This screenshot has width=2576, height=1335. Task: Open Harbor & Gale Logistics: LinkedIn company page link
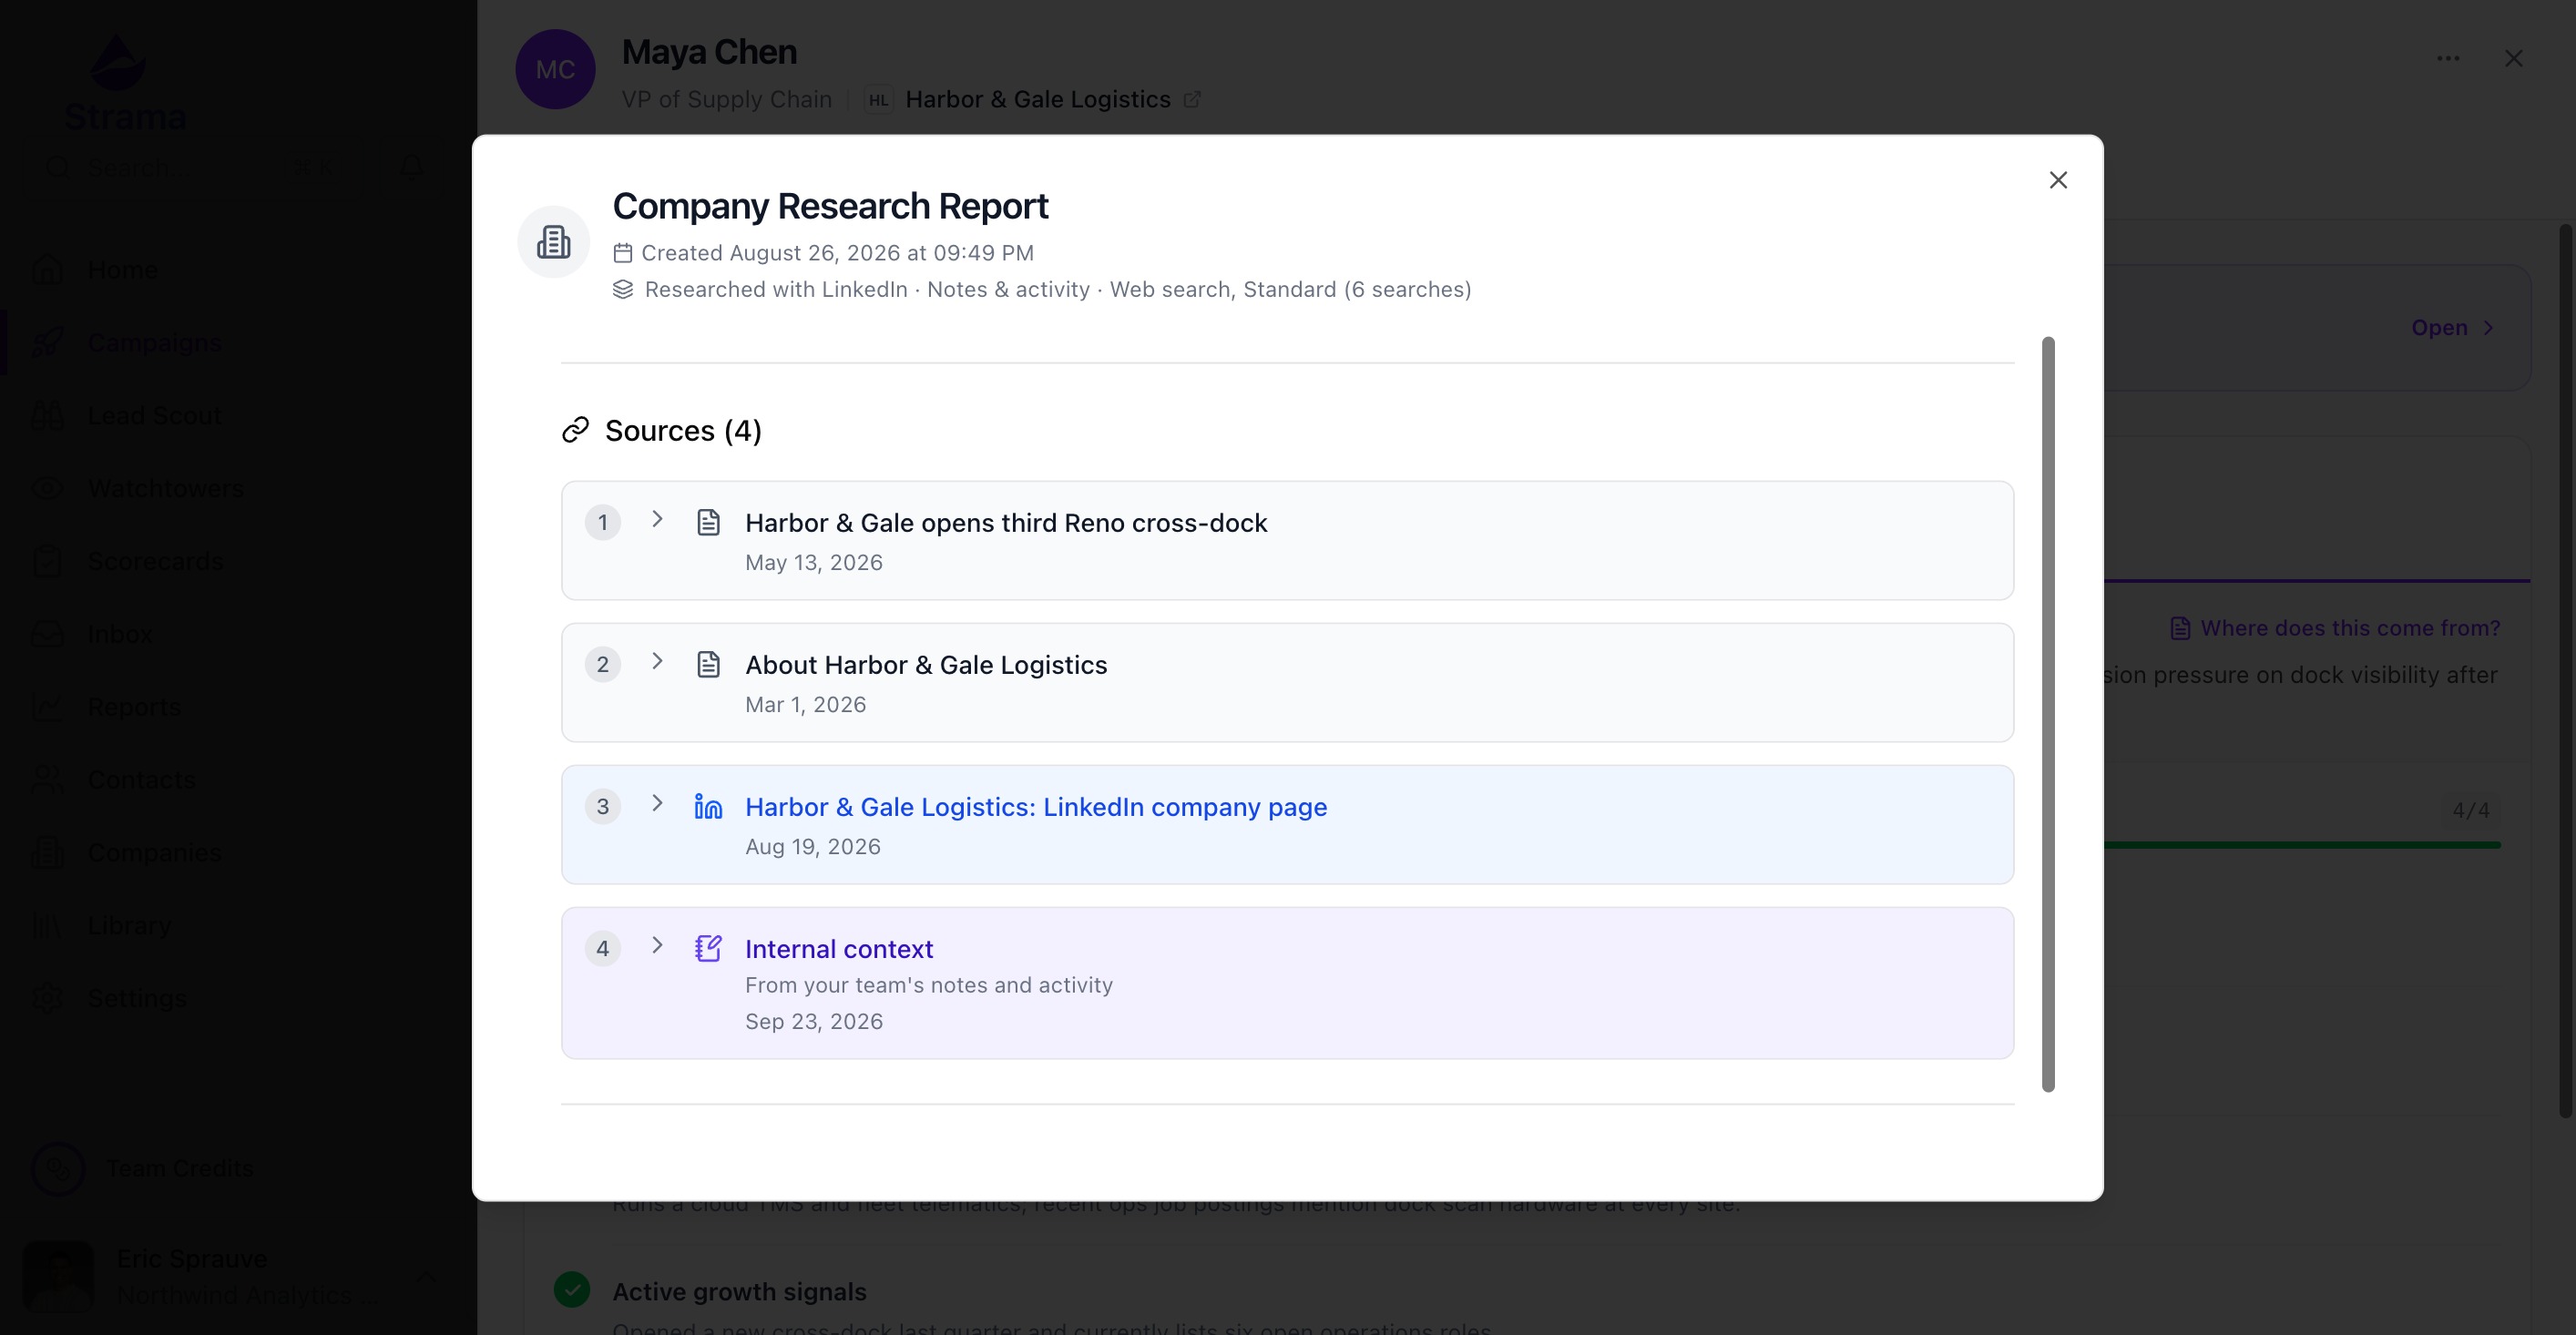(1036, 807)
